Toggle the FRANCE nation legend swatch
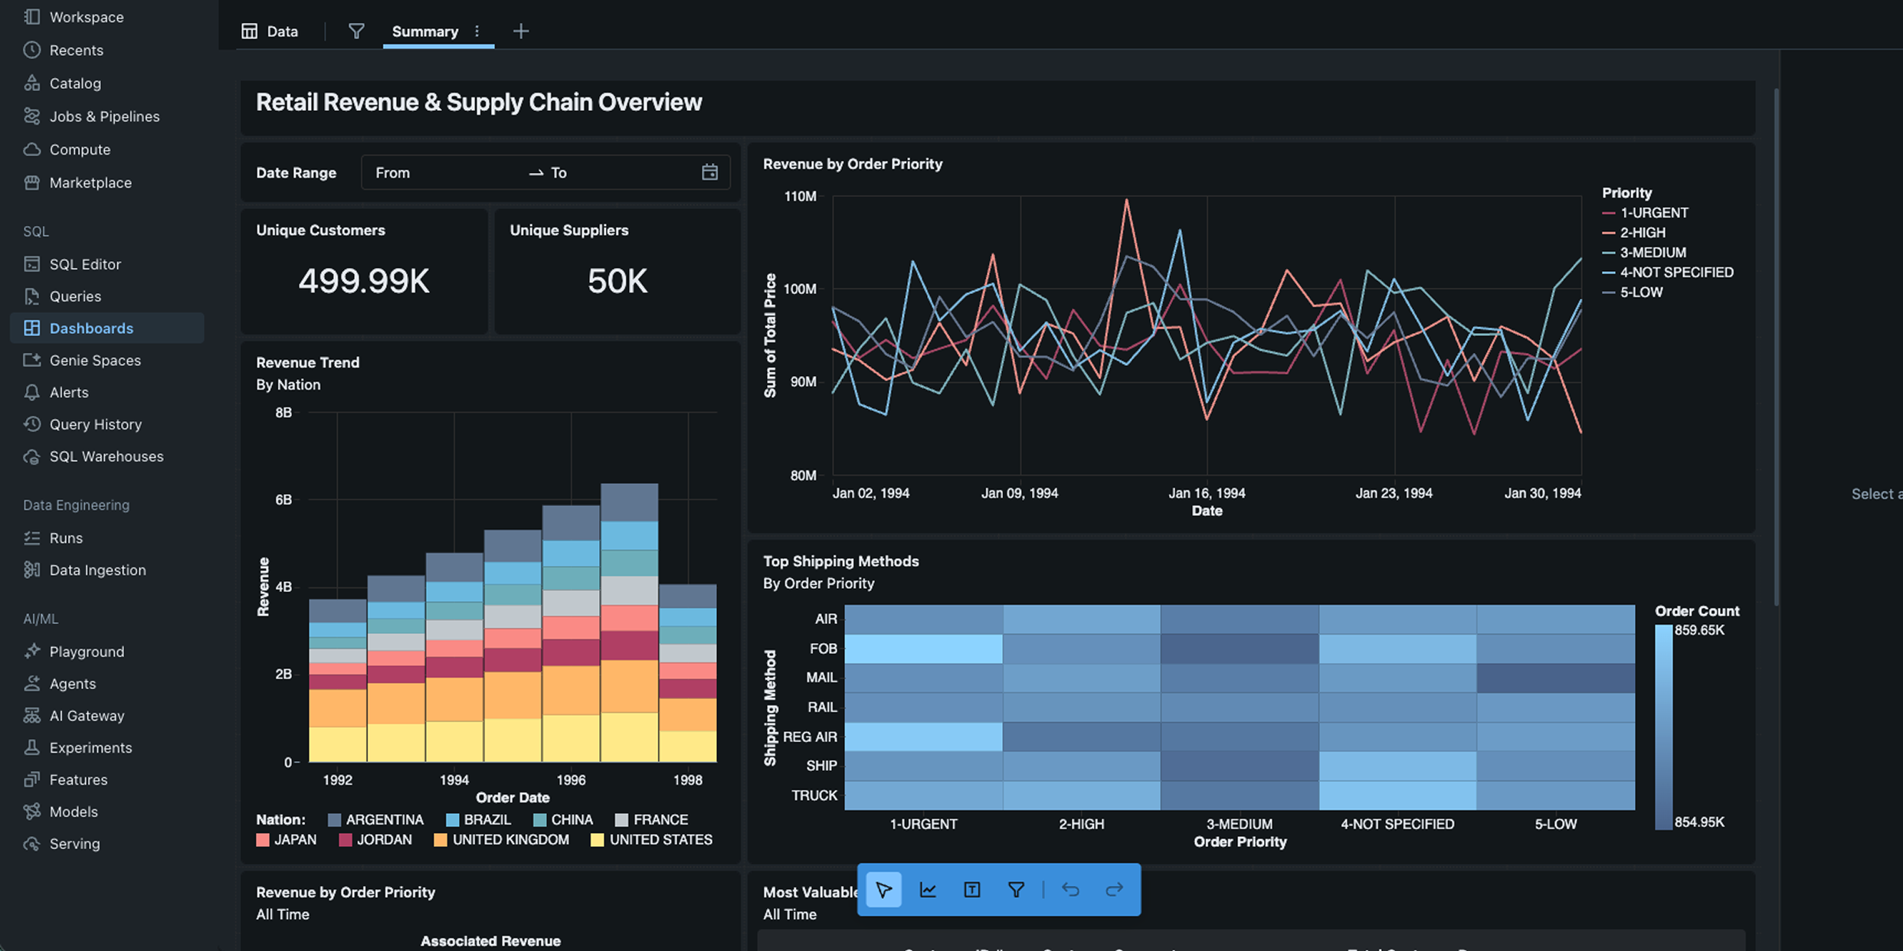Image resolution: width=1903 pixels, height=951 pixels. pyautogui.click(x=622, y=820)
